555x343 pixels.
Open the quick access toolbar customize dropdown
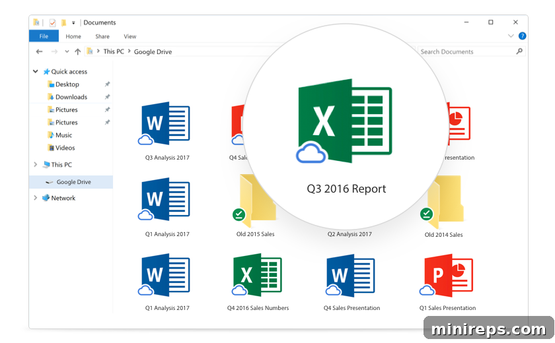pos(73,23)
